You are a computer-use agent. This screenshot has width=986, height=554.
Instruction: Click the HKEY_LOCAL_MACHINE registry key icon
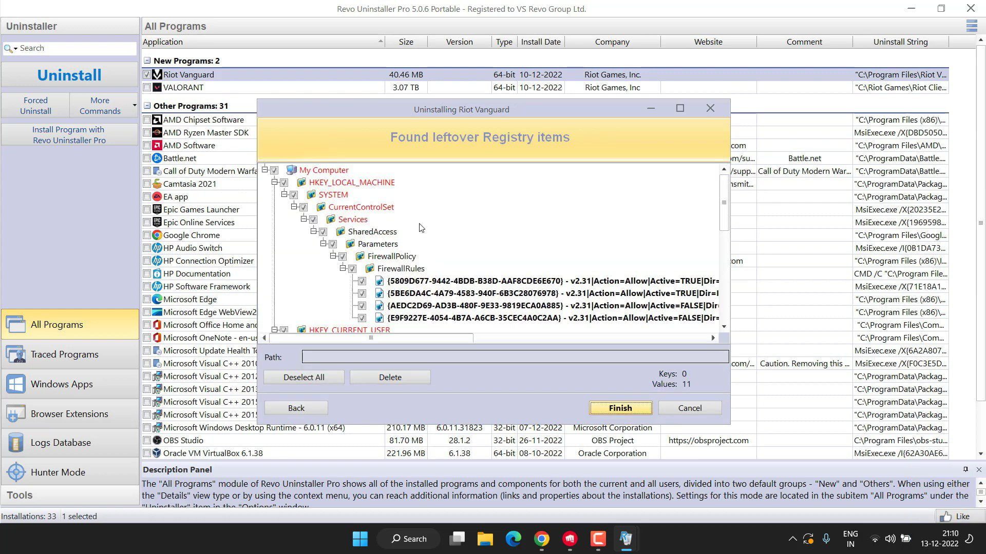[301, 183]
